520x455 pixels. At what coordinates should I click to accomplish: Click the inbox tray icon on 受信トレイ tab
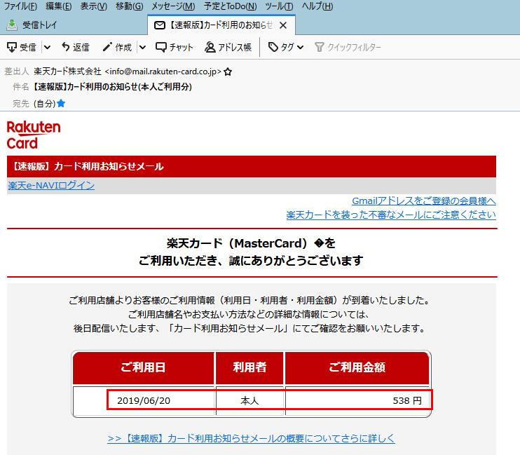tap(12, 25)
